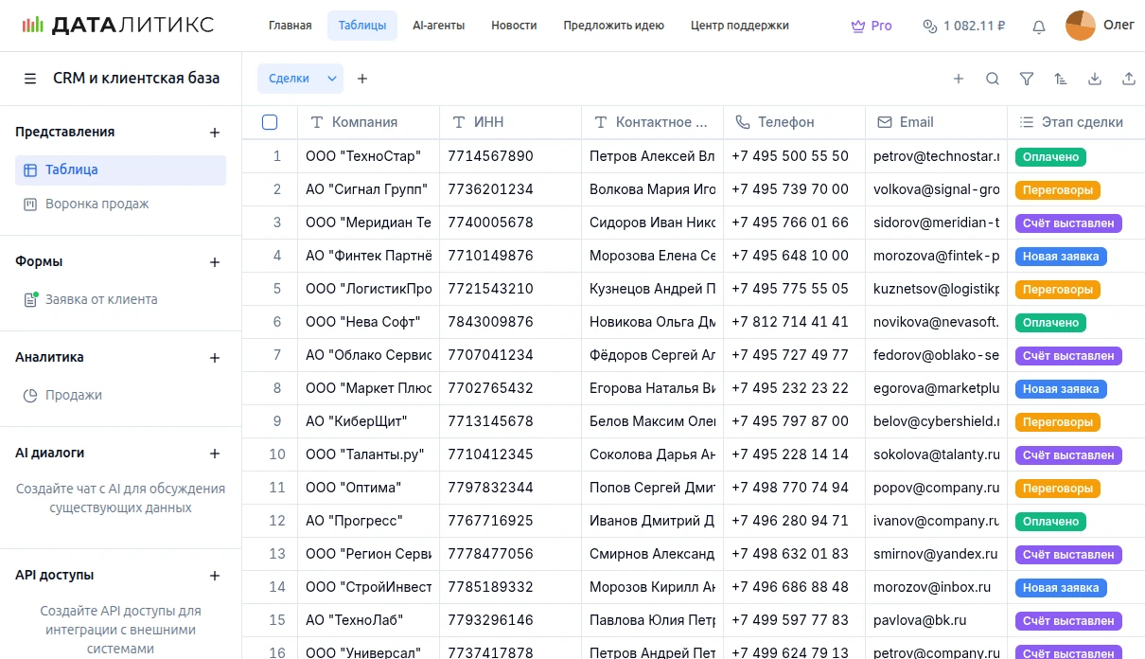Screen dimensions: 1145x659
Task: Open the filter icon to filter deals
Action: pyautogui.click(x=1027, y=80)
